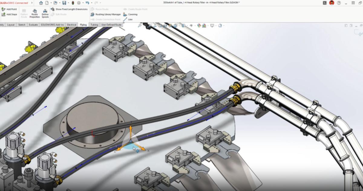Switch to the Tubing tab
Image resolution: width=363 pixels, height=191 pixels.
94,24
